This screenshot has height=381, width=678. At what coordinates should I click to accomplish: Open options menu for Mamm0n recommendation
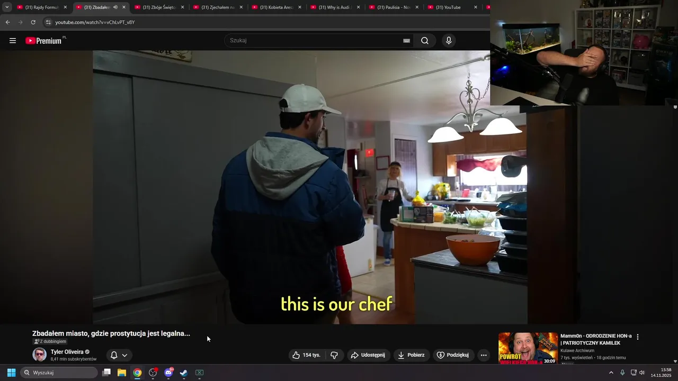(x=638, y=337)
